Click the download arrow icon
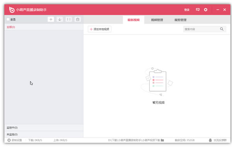232x147 pixels. [60, 19]
